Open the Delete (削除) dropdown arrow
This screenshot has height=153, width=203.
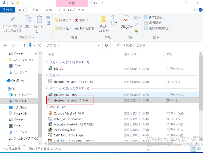point(87,20)
